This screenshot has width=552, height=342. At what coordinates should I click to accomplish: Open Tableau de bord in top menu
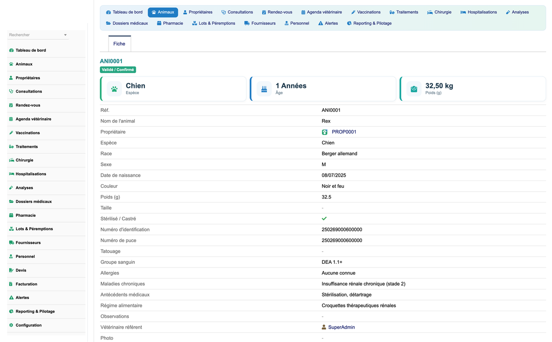(124, 12)
